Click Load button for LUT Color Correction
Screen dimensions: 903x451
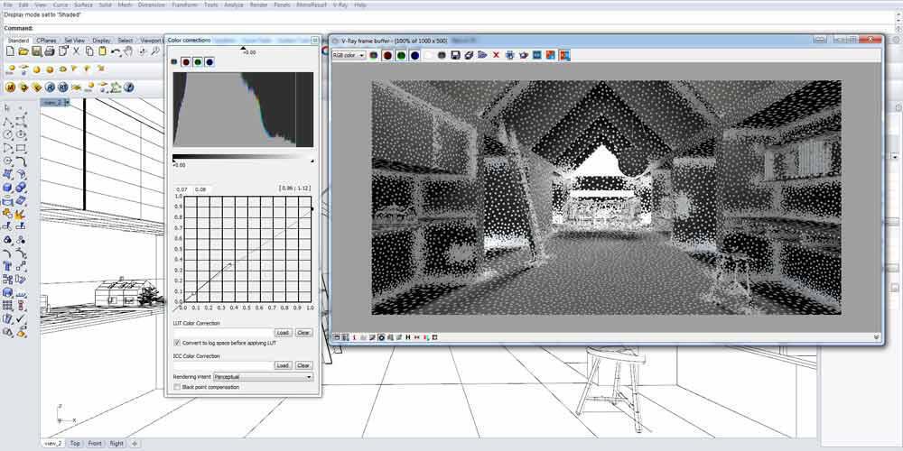(x=283, y=333)
